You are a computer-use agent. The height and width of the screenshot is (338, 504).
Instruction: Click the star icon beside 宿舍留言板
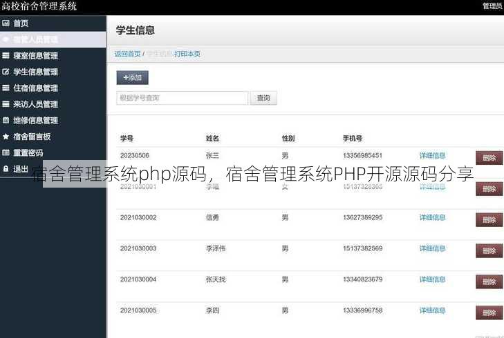(x=6, y=137)
